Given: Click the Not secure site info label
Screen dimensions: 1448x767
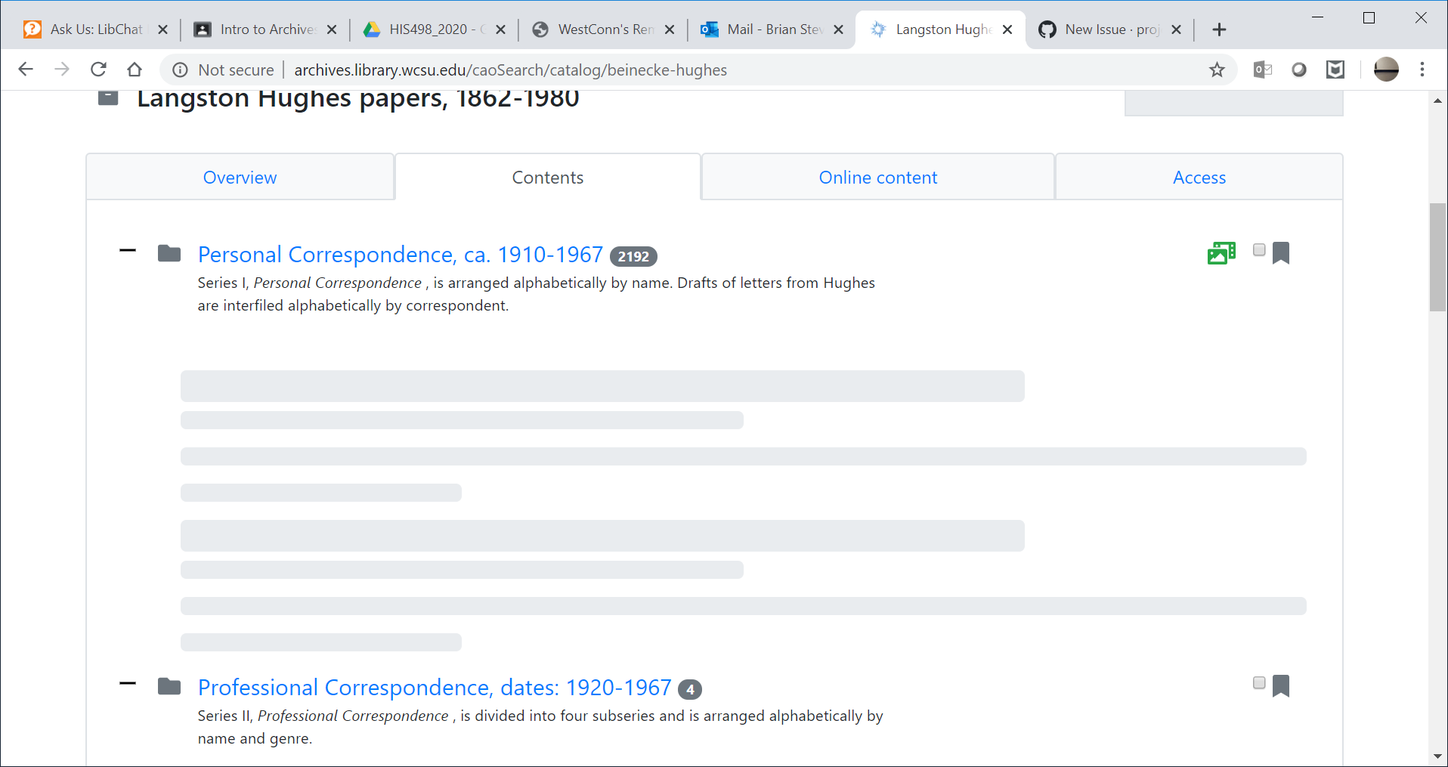Looking at the screenshot, I should (x=236, y=70).
